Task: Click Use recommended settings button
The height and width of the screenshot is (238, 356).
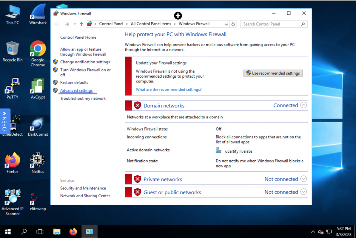Action: [x=273, y=73]
